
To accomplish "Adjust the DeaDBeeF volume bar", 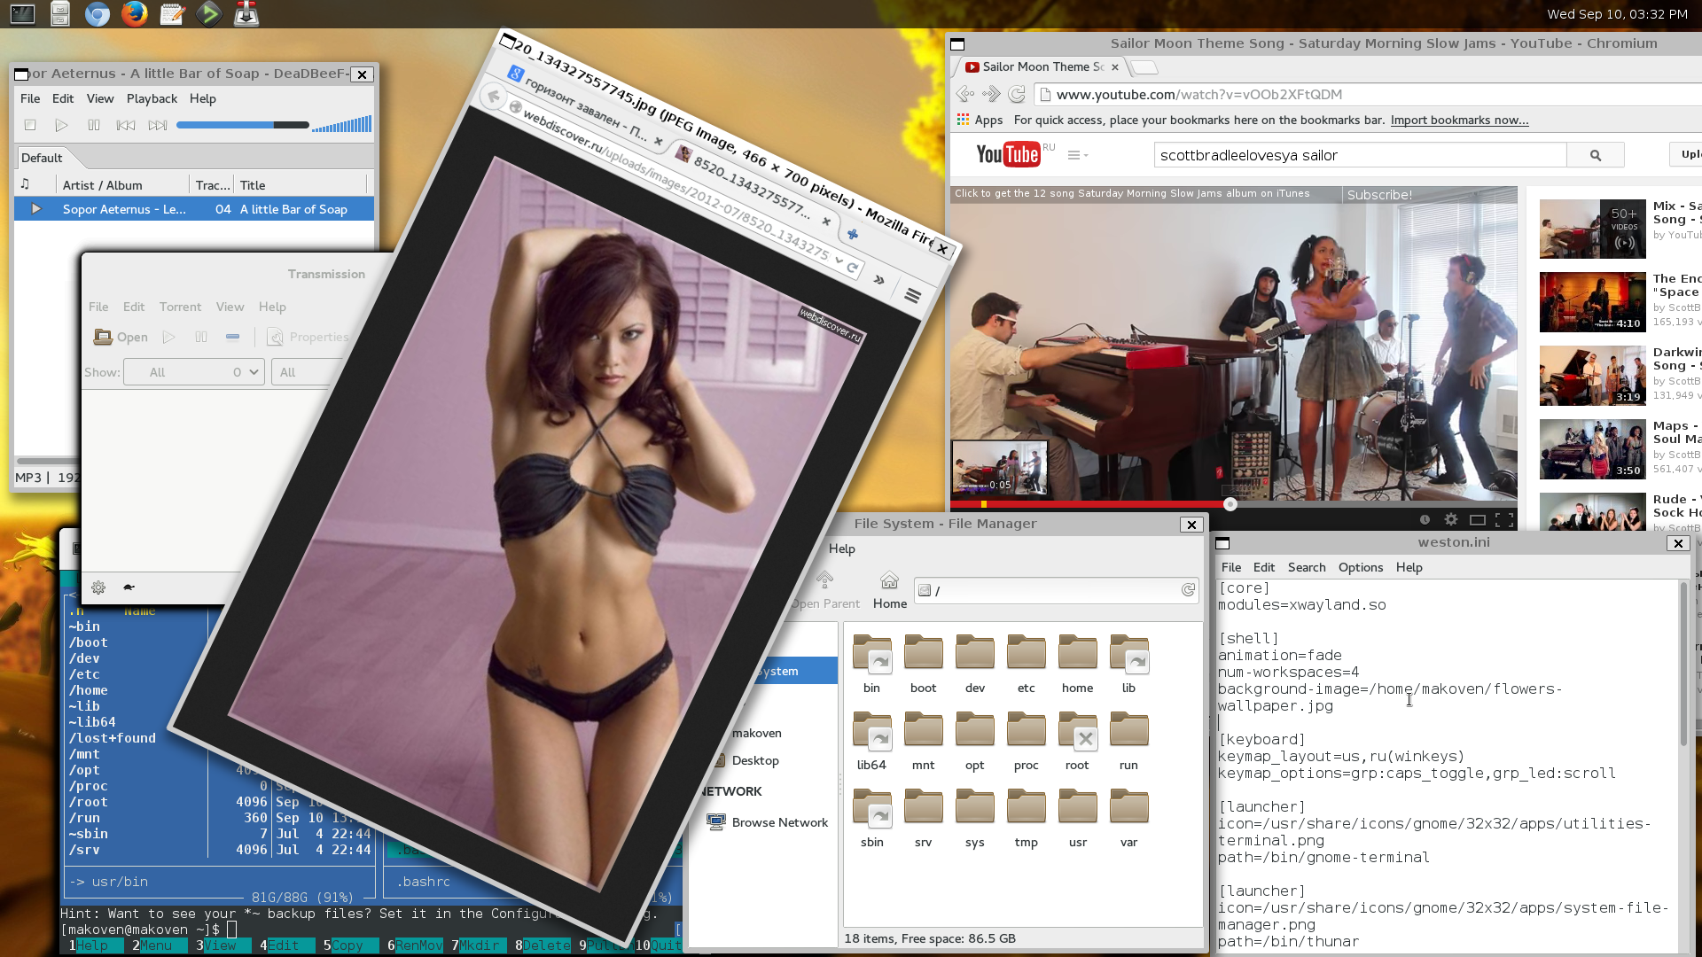I will (341, 125).
